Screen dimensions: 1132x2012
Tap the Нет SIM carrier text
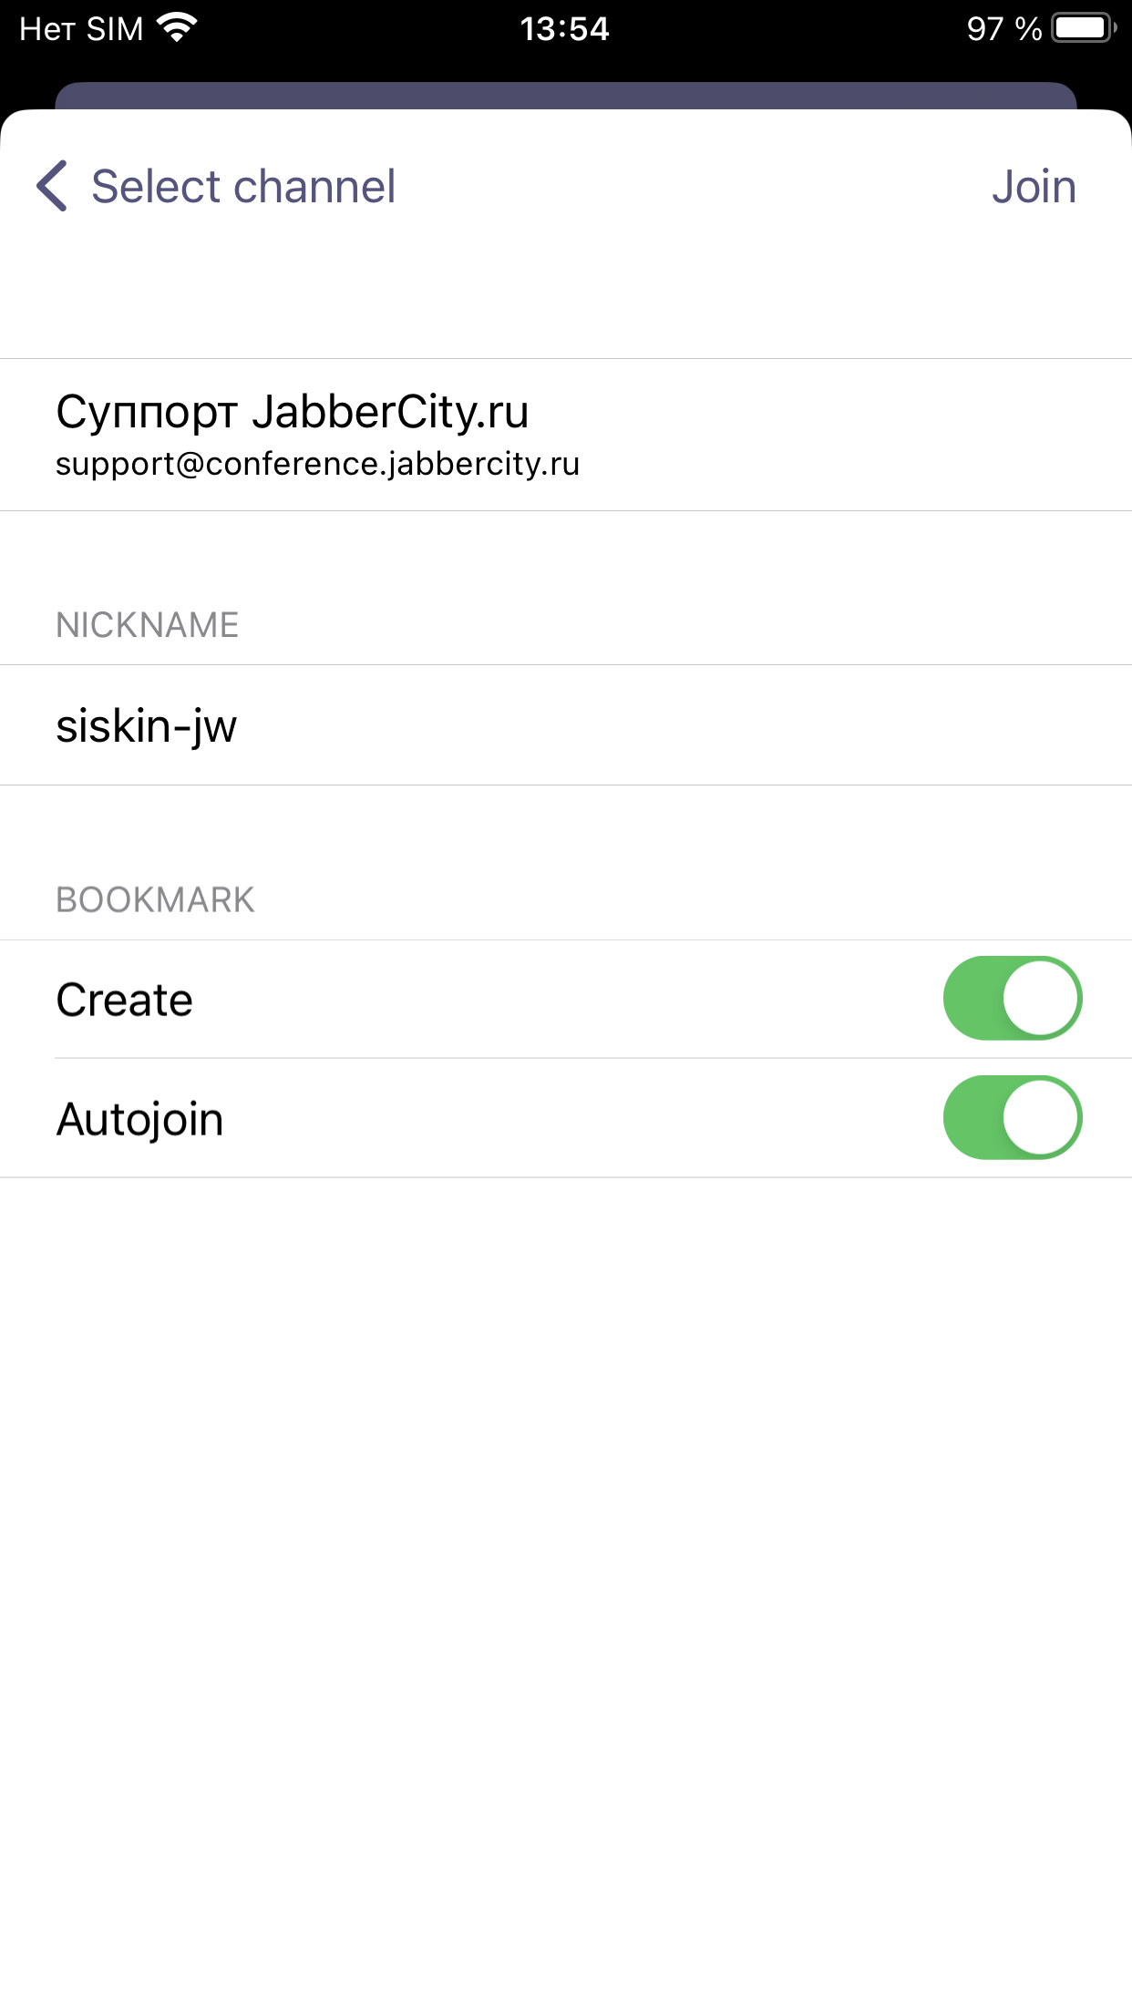coord(81,29)
